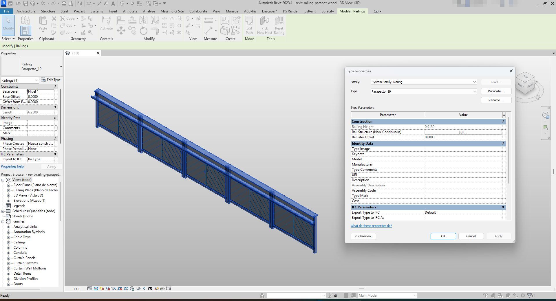
Task: Open the ribbon Properties palette button
Action: pyautogui.click(x=25, y=31)
